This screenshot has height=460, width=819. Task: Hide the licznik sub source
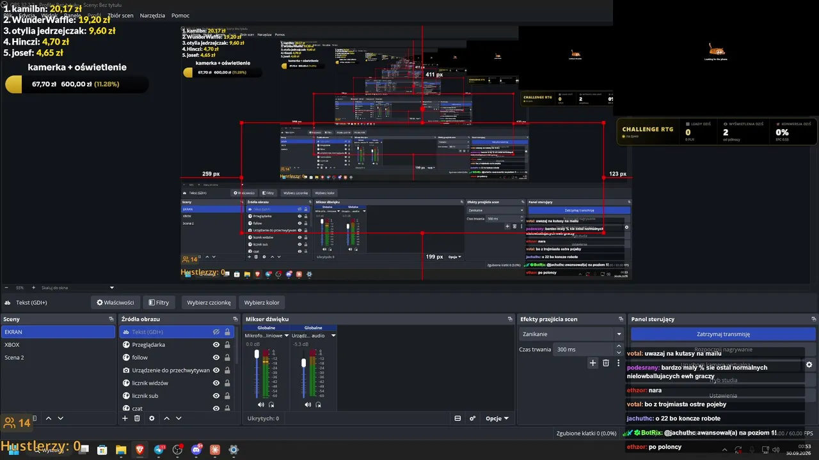tap(216, 396)
